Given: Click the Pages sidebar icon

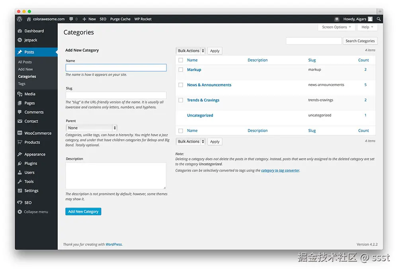Looking at the screenshot, I should pos(20,103).
